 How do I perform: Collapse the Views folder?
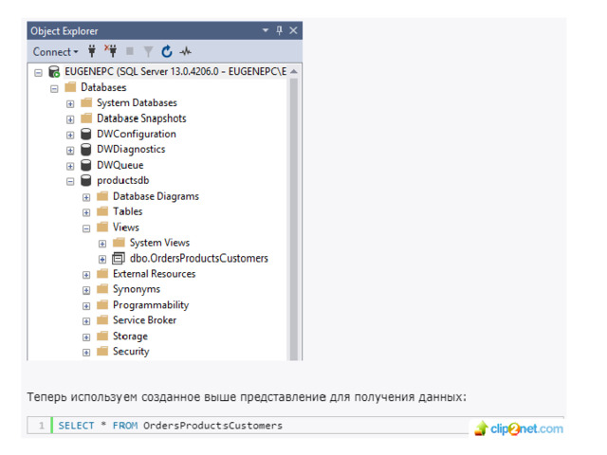pos(86,227)
